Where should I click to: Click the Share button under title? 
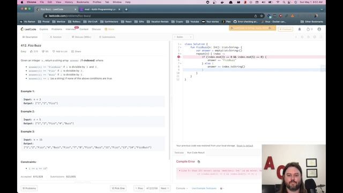(76, 51)
